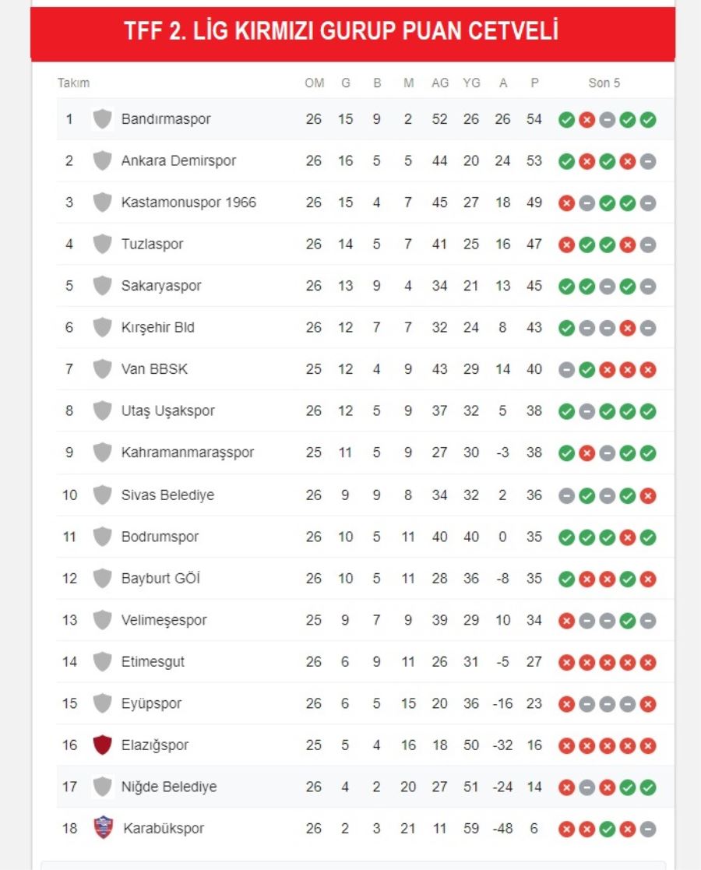701x870 pixels.
Task: Click the Son 5 column header
Action: [604, 83]
